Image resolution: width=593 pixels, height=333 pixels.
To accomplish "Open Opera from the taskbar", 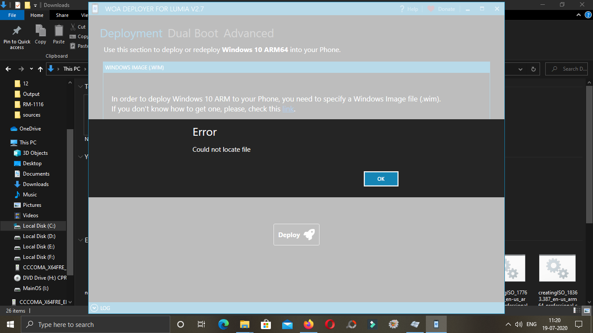I will pos(330,324).
